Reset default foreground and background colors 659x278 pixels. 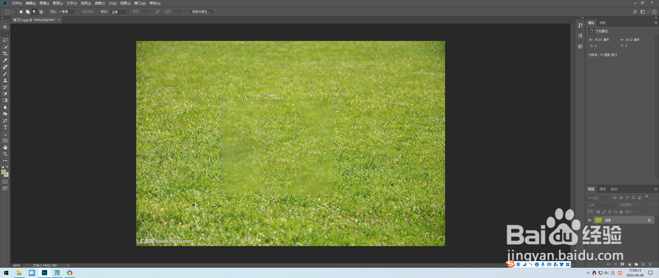[x=3, y=167]
